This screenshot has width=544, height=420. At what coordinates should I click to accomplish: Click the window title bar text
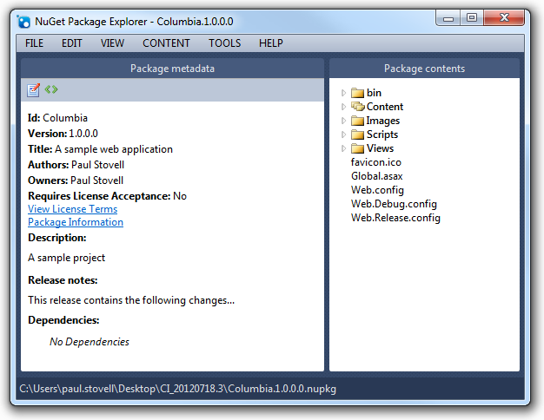click(134, 22)
